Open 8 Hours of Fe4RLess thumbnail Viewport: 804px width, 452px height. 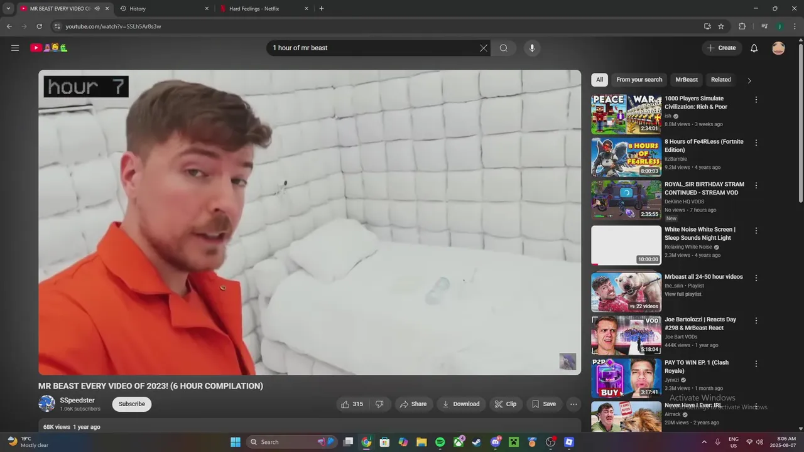click(x=626, y=157)
